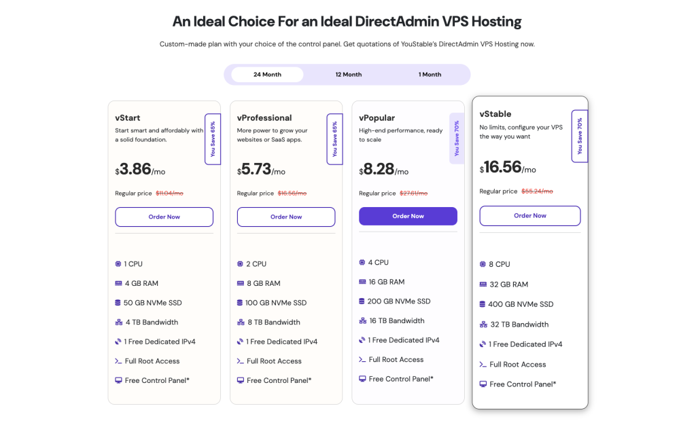This screenshot has height=421, width=696.
Task: Select the 1 Month billing option
Action: pos(429,74)
